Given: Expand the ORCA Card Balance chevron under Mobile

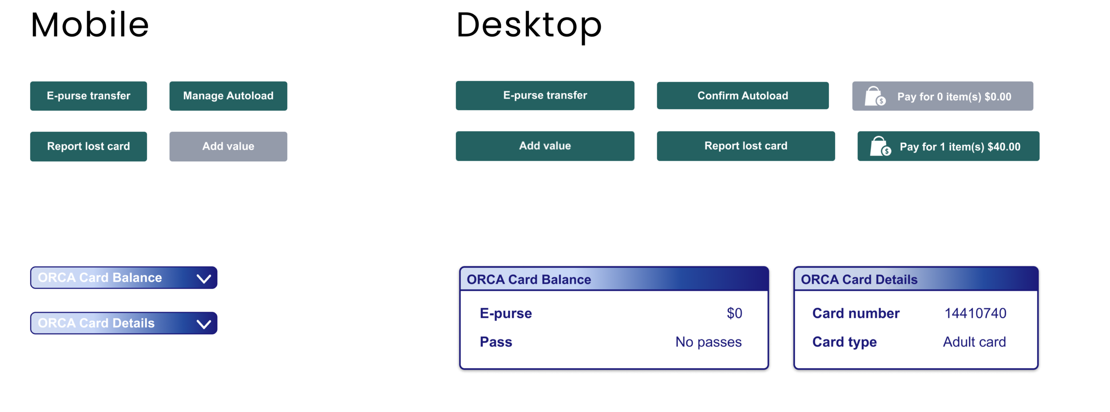Looking at the screenshot, I should coord(204,278).
